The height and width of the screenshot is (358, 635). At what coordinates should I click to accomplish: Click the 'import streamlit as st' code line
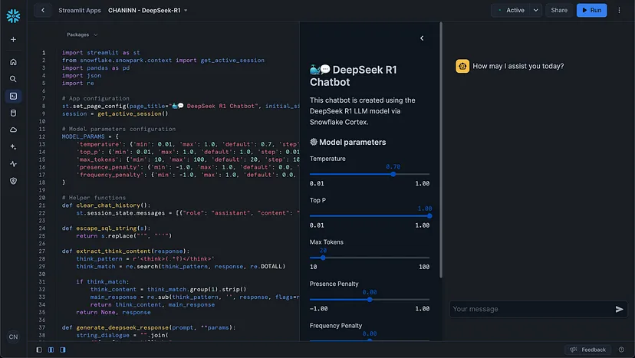[x=100, y=53]
